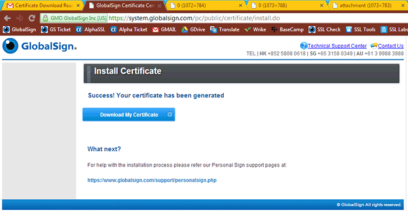Viewport: 408px width, 212px height.
Task: Click the GMO GlobalSign Inc [US] certificate badge
Action: click(x=75, y=18)
